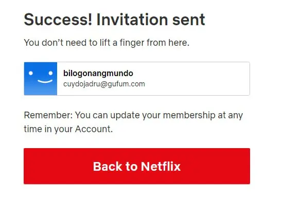283x198 pixels.
Task: Click the avatar's right eye dot
Action: click(x=50, y=73)
